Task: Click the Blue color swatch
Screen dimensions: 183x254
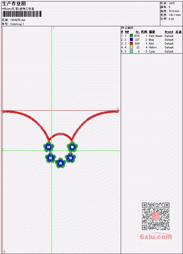Action: [131, 39]
